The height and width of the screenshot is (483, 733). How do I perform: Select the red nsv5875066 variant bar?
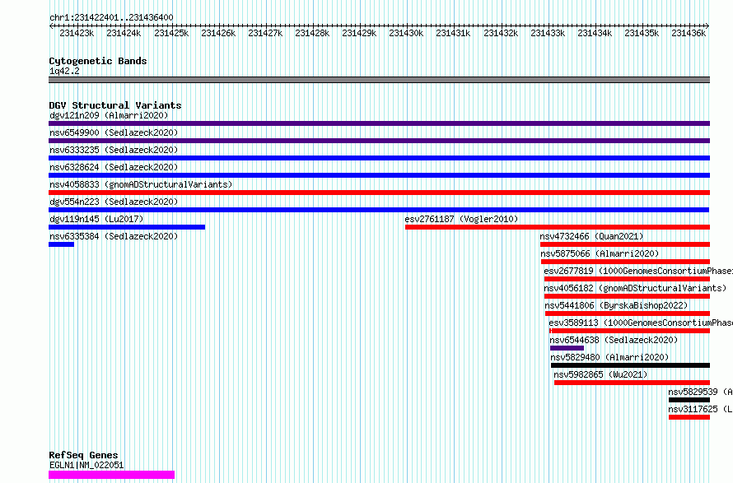coord(625,262)
